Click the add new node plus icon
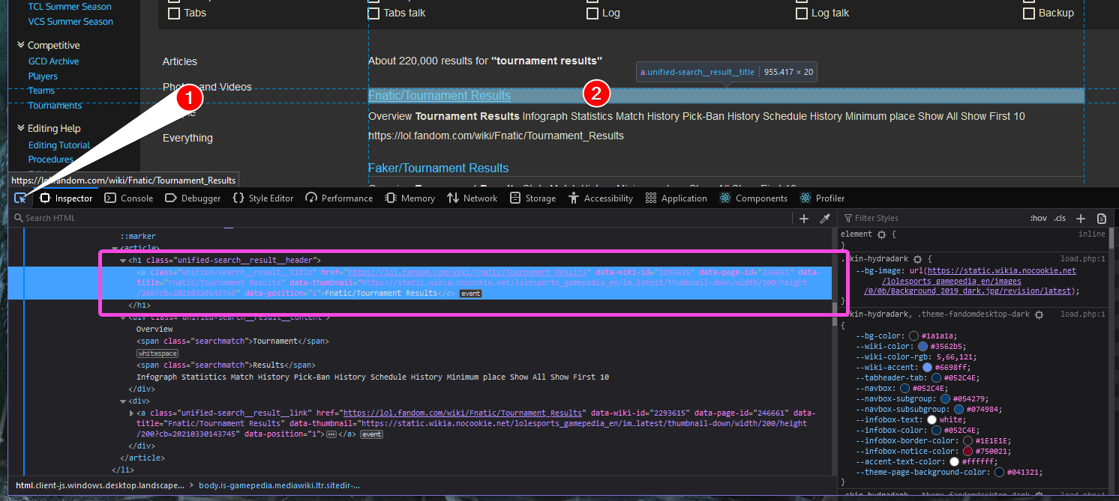Image resolution: width=1119 pixels, height=501 pixels. 804,218
